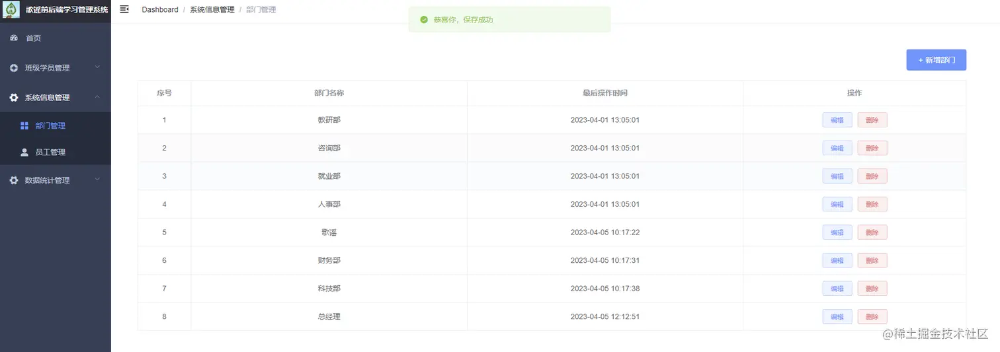Open the 数据统计管理 menu
The image size is (1000, 352).
pos(56,180)
